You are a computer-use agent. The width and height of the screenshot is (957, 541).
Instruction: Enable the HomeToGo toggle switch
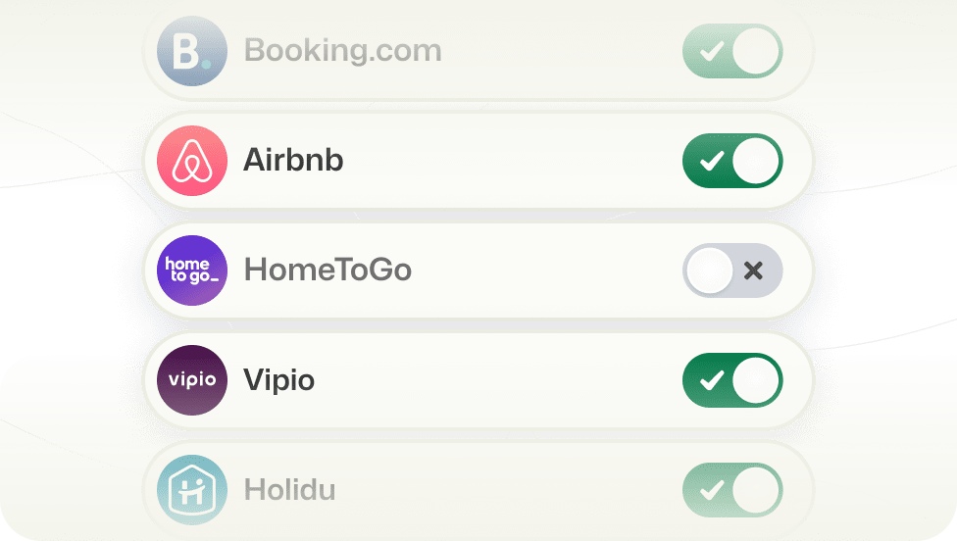732,270
